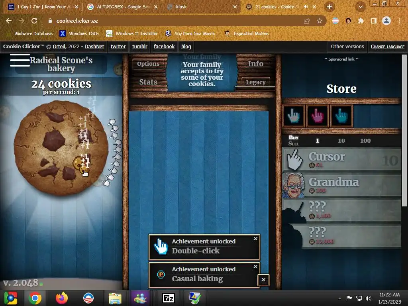Click the big chocolate chip cookie
This screenshot has height=306, width=408.
click(x=61, y=147)
